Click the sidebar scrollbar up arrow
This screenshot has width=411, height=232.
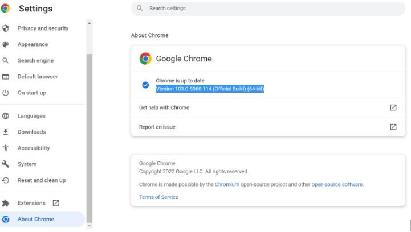click(88, 23)
